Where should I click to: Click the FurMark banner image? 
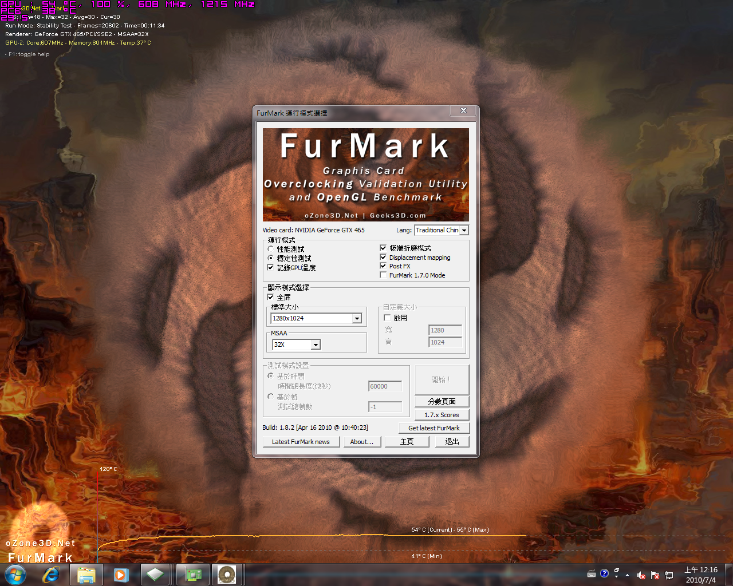click(366, 175)
